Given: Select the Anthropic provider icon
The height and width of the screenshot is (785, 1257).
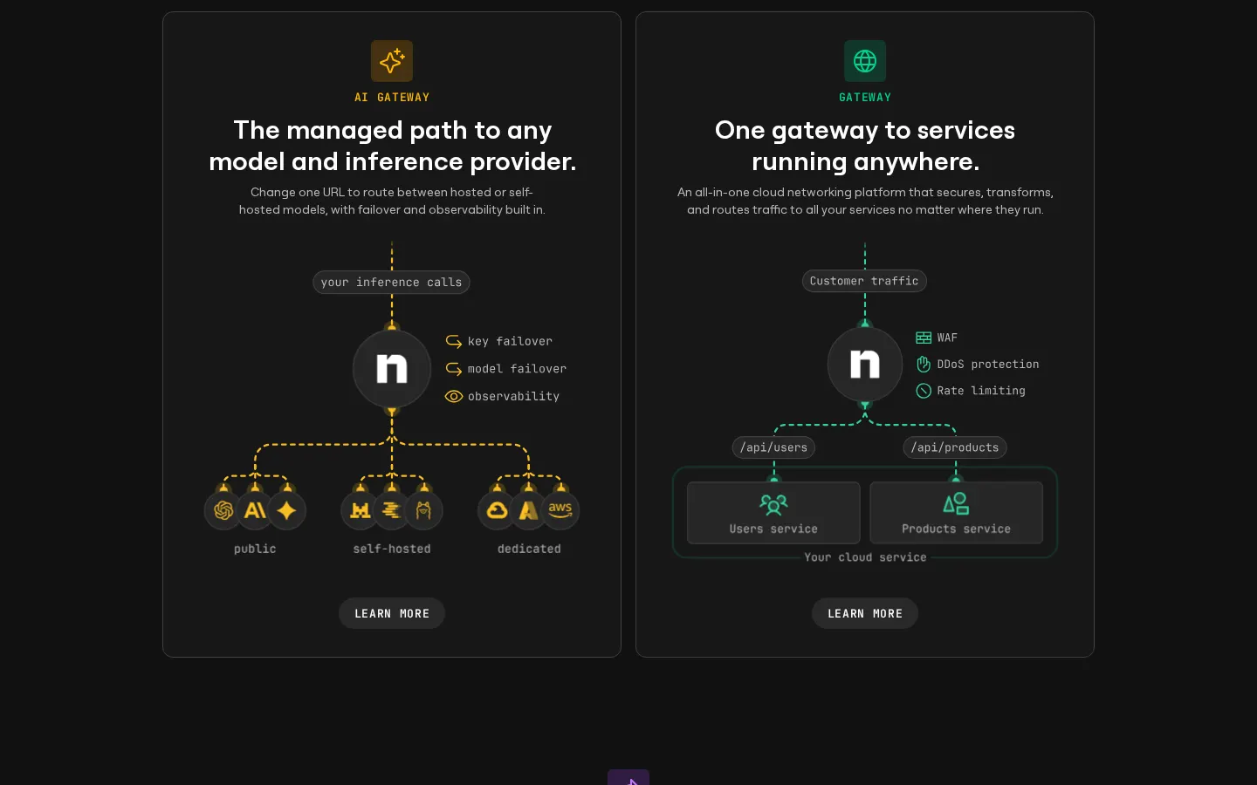Looking at the screenshot, I should pyautogui.click(x=255, y=510).
